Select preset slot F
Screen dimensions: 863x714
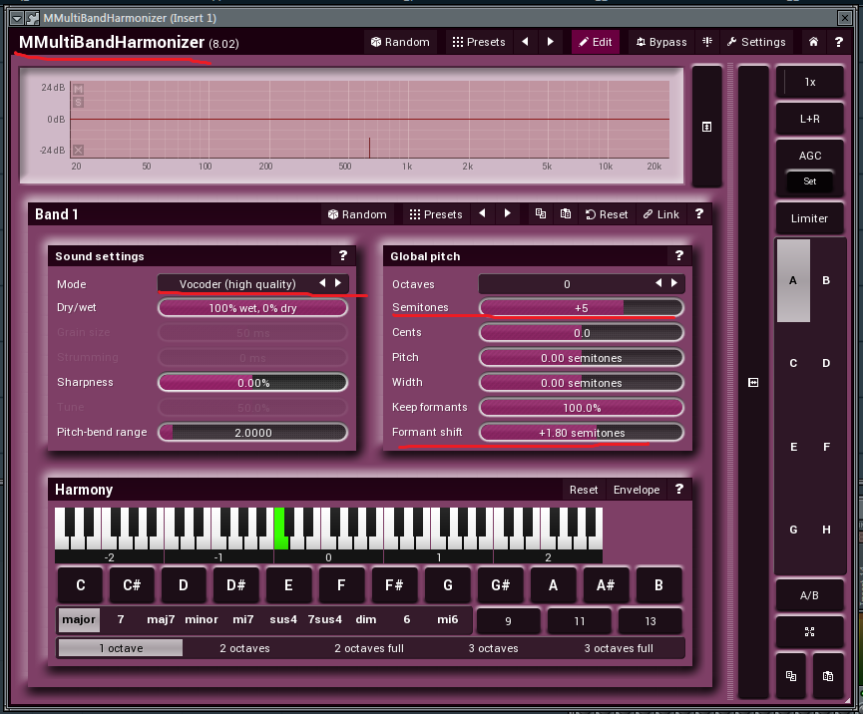(x=826, y=447)
